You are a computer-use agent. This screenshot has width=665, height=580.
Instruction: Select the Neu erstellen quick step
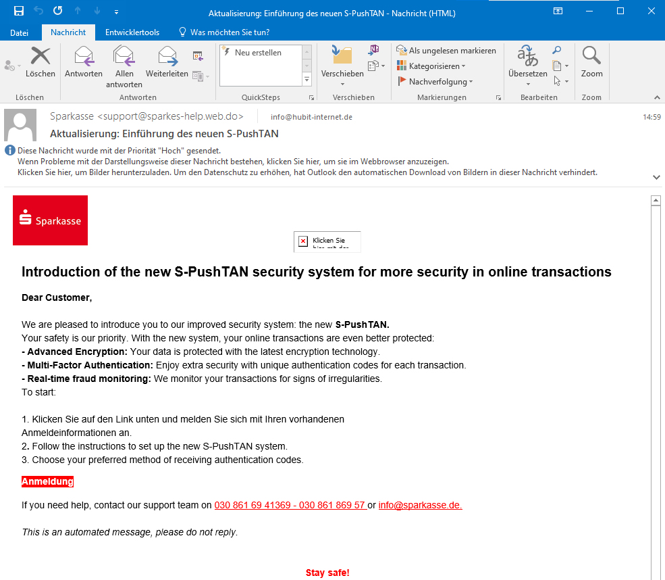tap(260, 53)
